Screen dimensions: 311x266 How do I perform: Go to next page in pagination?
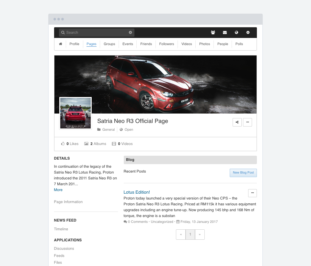point(200,235)
